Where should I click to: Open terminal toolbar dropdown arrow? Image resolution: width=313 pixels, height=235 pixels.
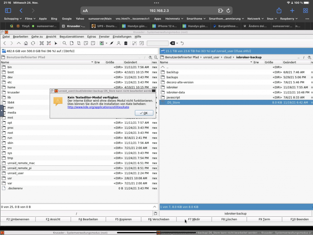[x=106, y=43]
